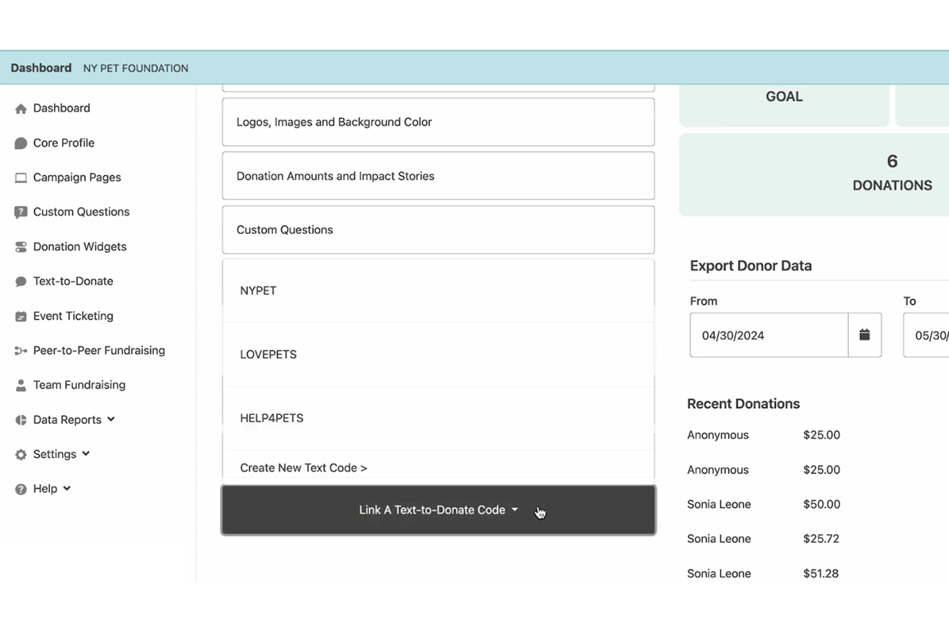Click the Event Ticketing calendar icon
Image resolution: width=949 pixels, height=632 pixels.
pos(21,316)
